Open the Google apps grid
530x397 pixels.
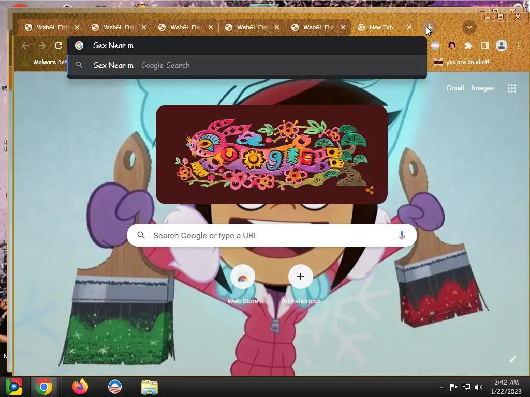512,88
